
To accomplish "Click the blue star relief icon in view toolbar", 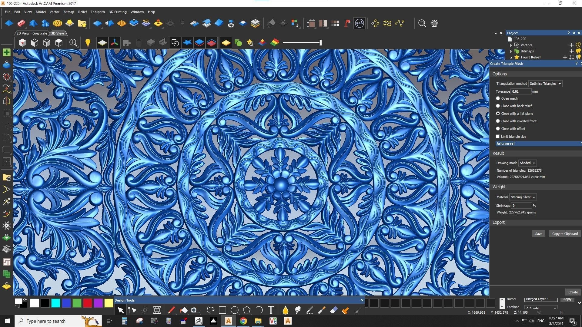I will [187, 43].
